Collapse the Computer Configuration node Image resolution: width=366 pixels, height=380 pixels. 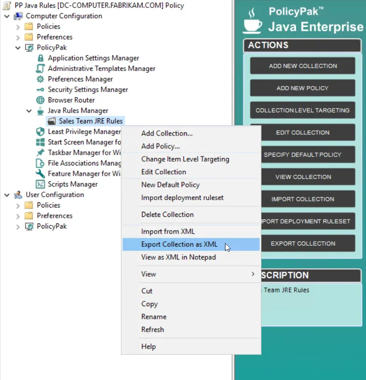coord(7,16)
